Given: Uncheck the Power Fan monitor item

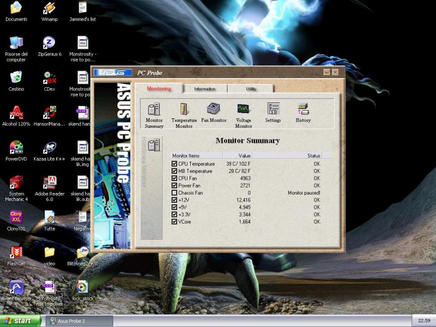Looking at the screenshot, I should coord(174,185).
